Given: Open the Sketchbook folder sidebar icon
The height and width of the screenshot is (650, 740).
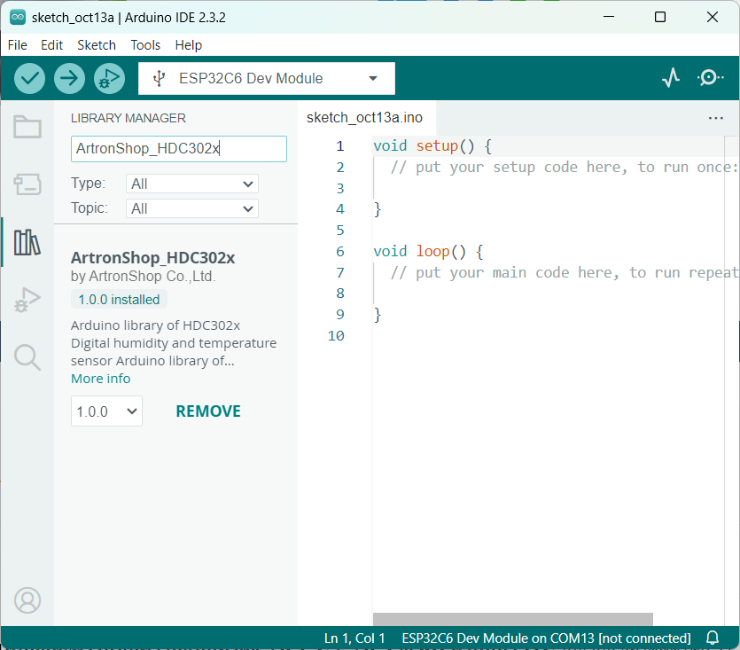Looking at the screenshot, I should coord(27,128).
